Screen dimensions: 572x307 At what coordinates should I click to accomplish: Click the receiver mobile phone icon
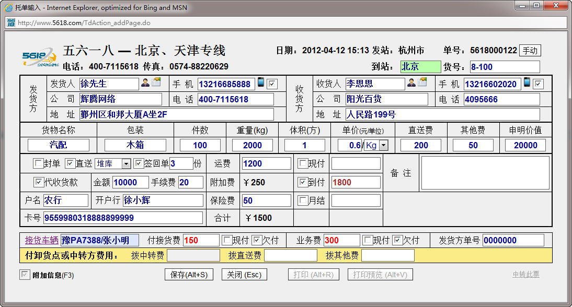527,83
